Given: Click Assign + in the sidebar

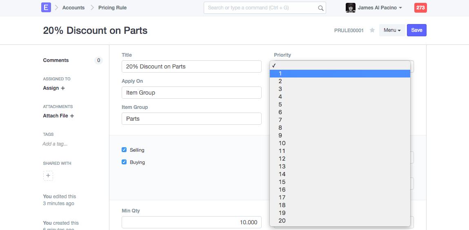Looking at the screenshot, I should tap(54, 88).
